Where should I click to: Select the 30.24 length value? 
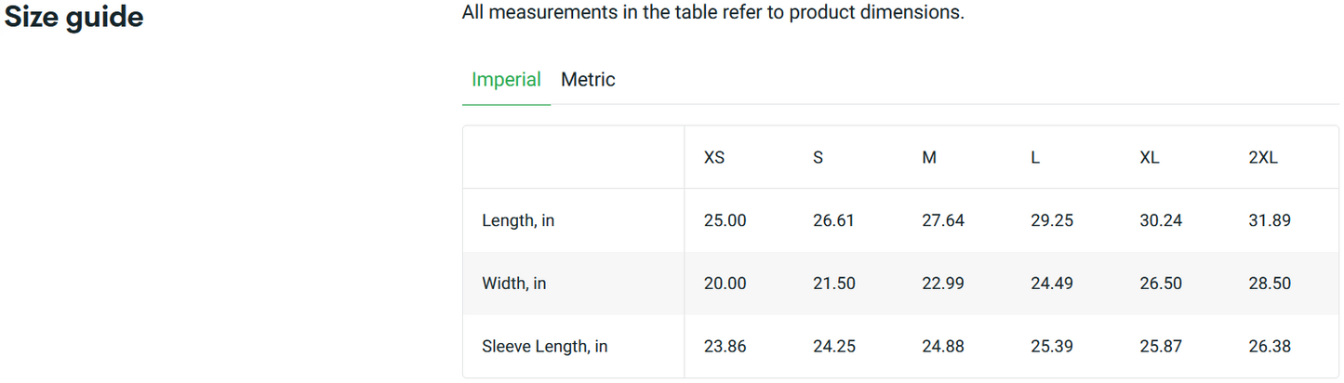click(1161, 221)
